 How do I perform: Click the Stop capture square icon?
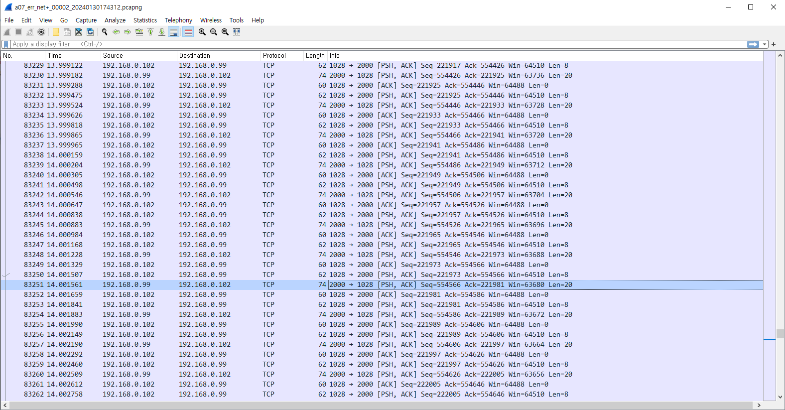pyautogui.click(x=18, y=32)
